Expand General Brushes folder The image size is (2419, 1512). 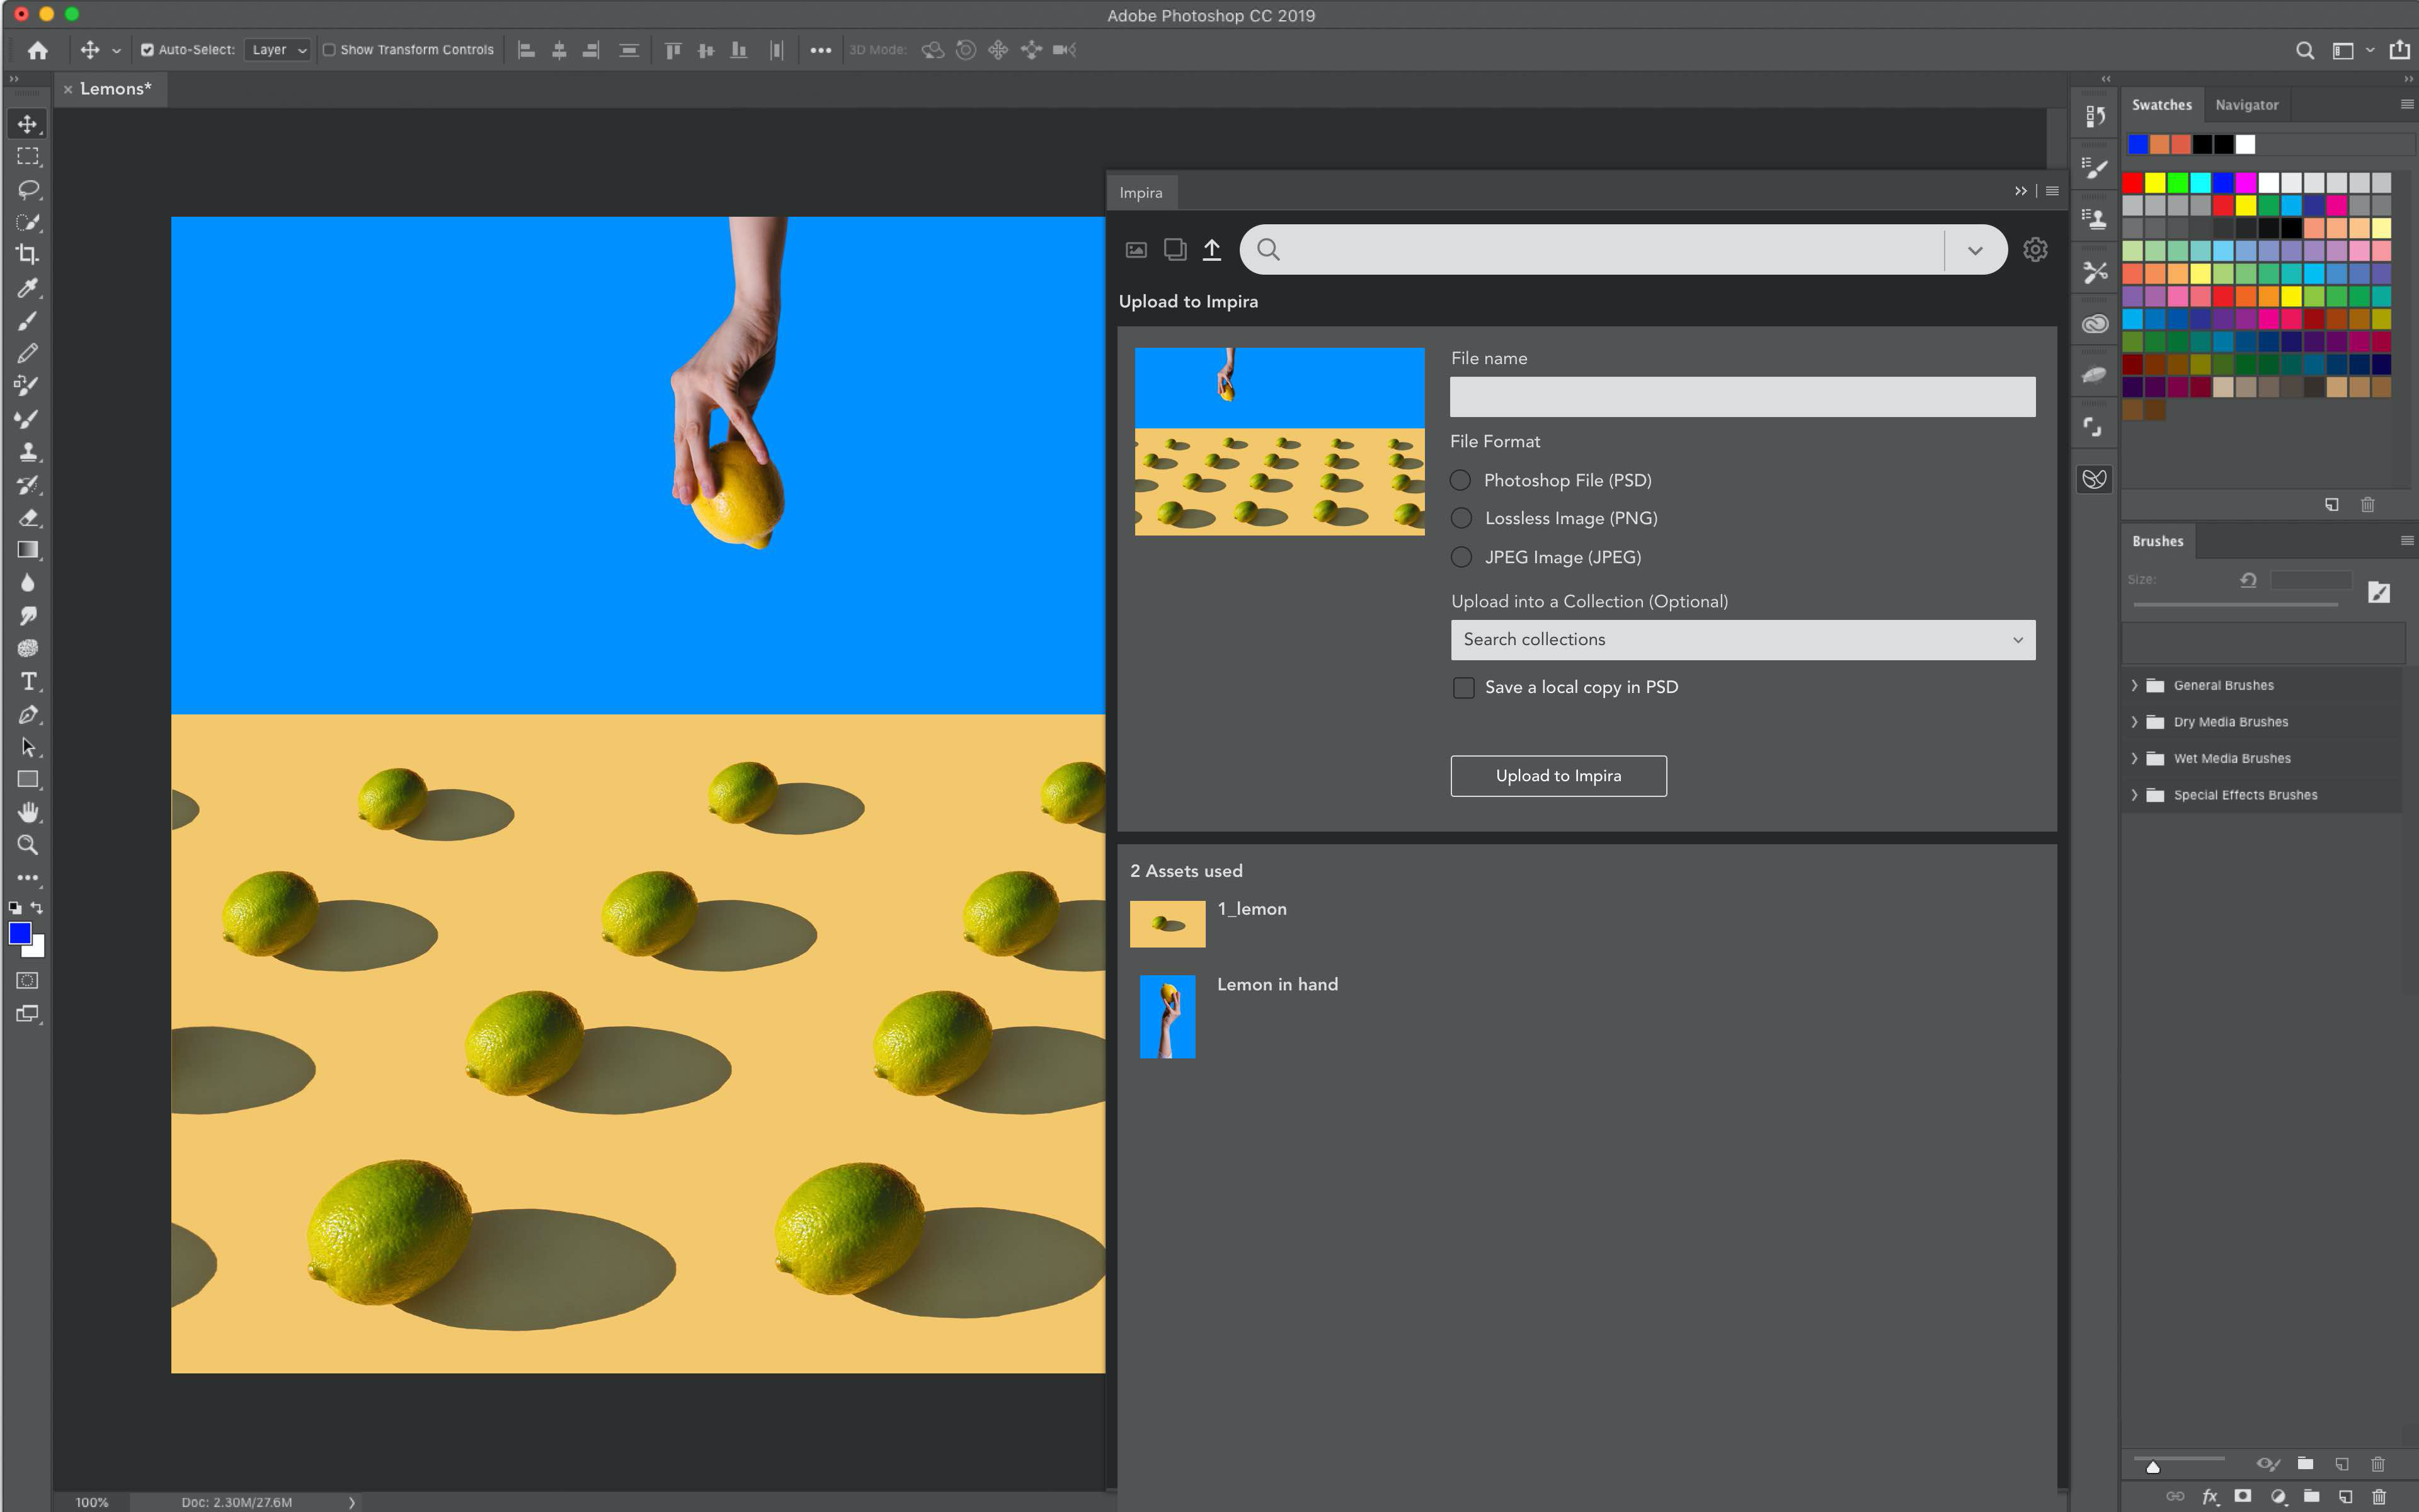(2134, 686)
